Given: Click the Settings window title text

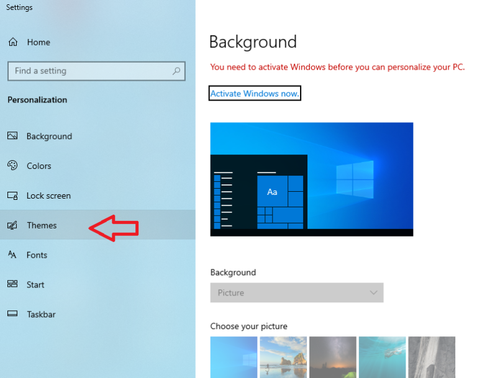Looking at the screenshot, I should [x=19, y=7].
